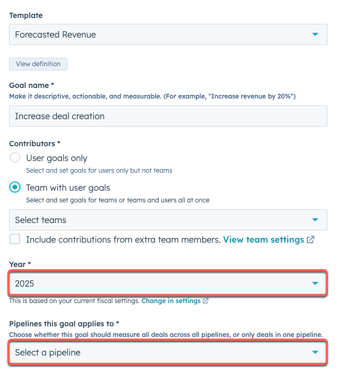Click the Include contributions from extra team members text
Viewport: 337px width, 373px height.
click(x=123, y=239)
